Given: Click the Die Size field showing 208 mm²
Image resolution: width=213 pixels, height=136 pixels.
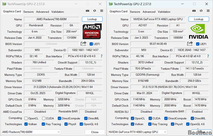Looking at the screenshot, I should point(71,31).
